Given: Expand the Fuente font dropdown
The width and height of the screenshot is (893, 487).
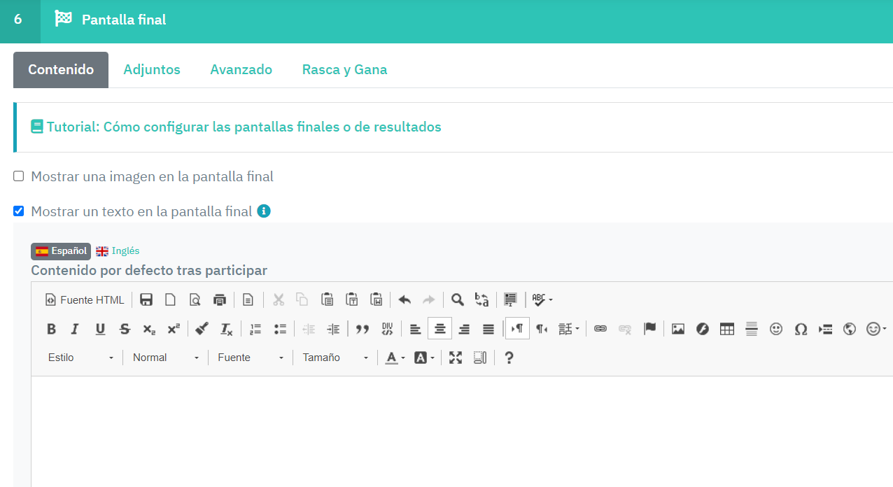Looking at the screenshot, I should click(x=251, y=358).
